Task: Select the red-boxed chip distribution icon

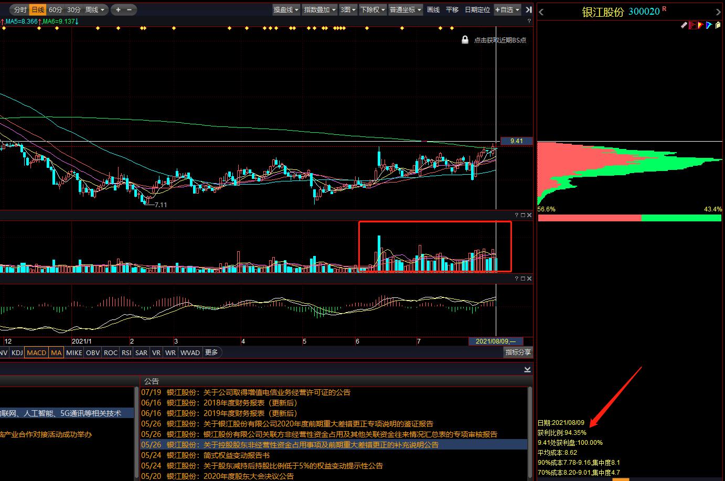Action: pyautogui.click(x=692, y=25)
